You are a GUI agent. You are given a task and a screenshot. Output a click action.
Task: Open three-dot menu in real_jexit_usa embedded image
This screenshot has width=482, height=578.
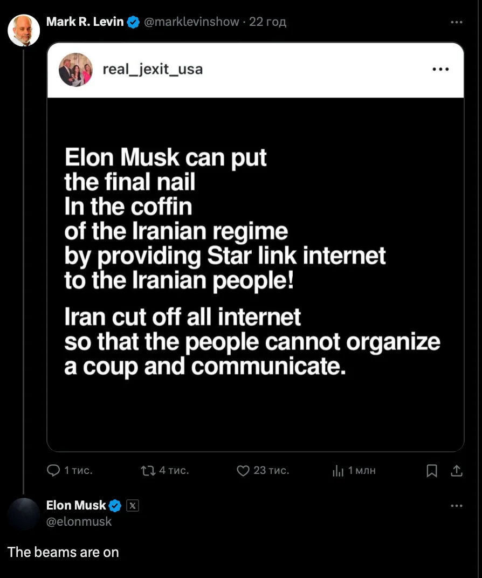click(x=440, y=70)
